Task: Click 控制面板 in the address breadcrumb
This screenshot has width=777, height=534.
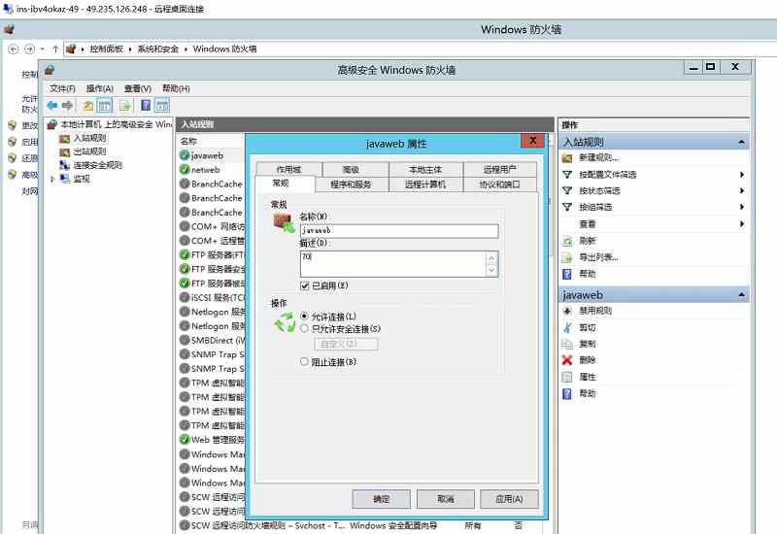Action: click(106, 49)
